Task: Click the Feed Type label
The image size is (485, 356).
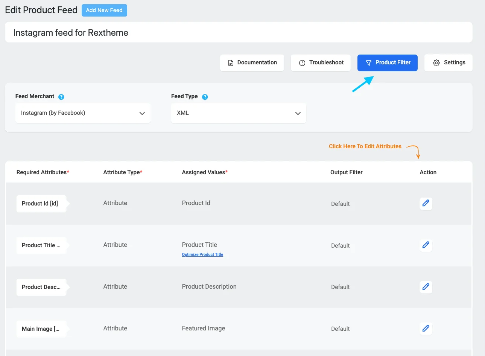Action: click(184, 96)
